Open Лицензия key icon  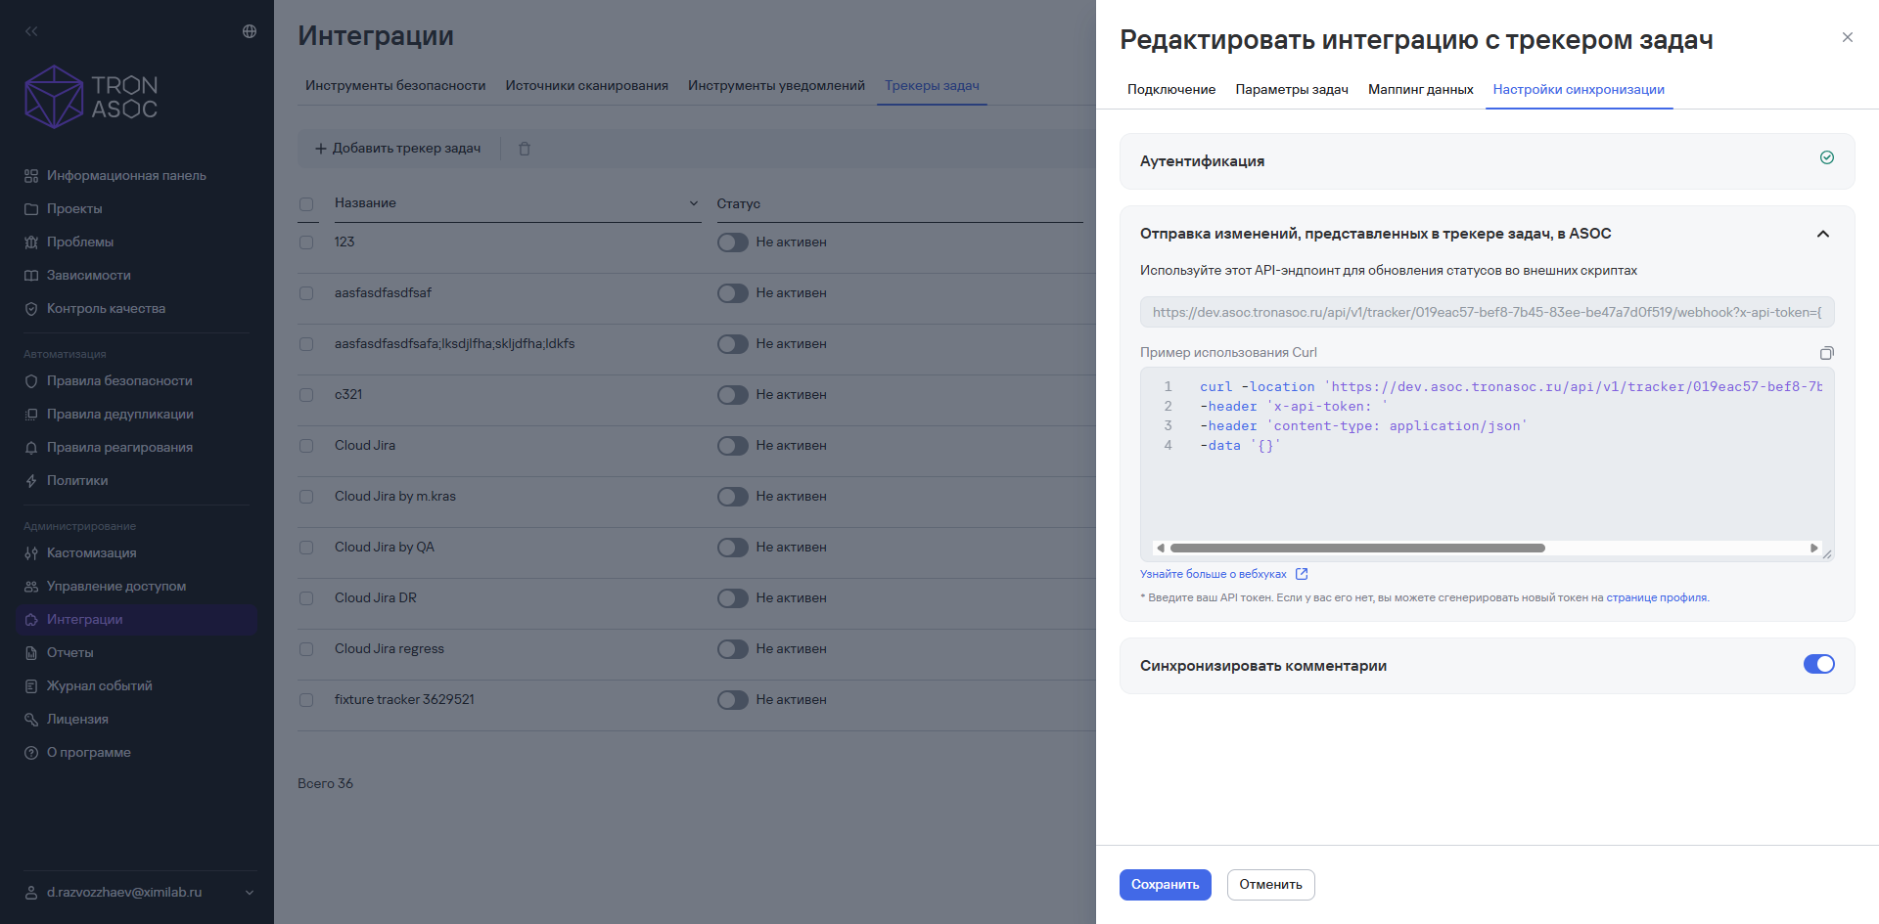tap(31, 720)
